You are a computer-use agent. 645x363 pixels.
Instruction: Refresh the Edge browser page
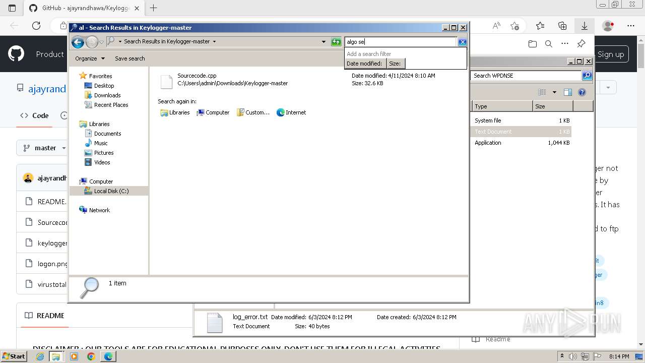[36, 26]
